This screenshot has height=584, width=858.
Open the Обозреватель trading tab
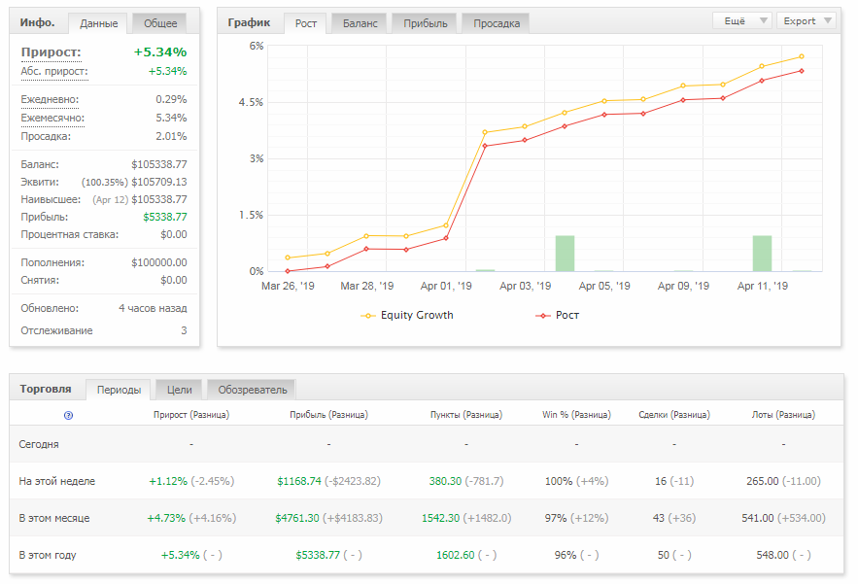pyautogui.click(x=253, y=390)
